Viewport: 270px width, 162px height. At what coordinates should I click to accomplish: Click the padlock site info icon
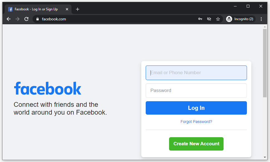pyautogui.click(x=38, y=19)
